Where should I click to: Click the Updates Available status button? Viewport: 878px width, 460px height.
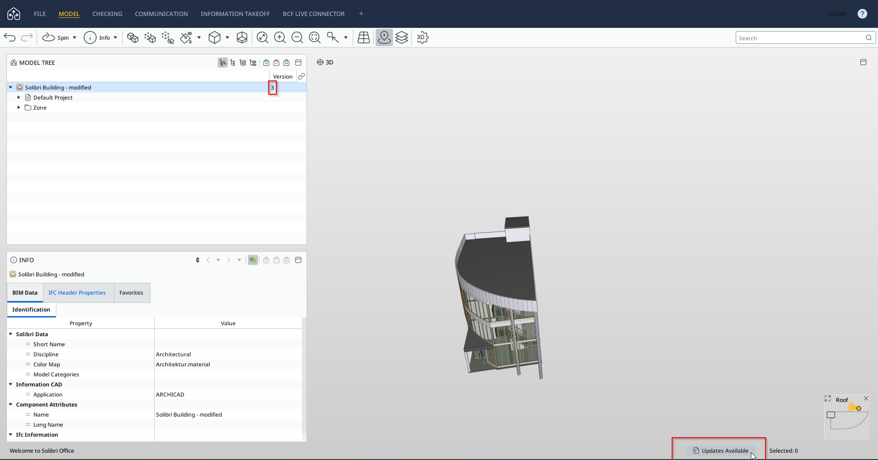721,450
